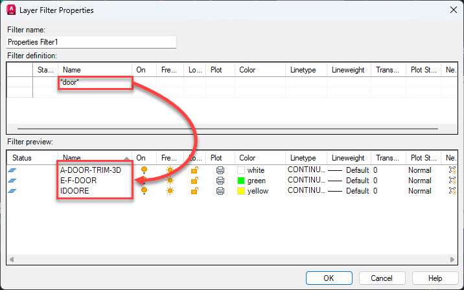Click the lock icon for IDOORE layer
464x290 pixels.
[x=194, y=191]
